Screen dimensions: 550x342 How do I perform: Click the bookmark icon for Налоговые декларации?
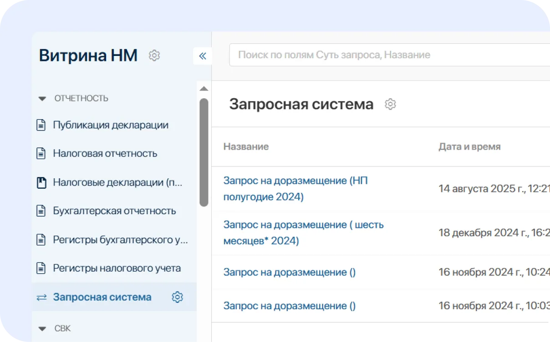pos(41,182)
